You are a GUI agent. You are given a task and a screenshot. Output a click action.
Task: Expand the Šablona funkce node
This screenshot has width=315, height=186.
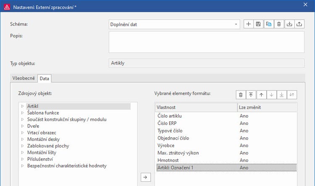tap(22, 113)
